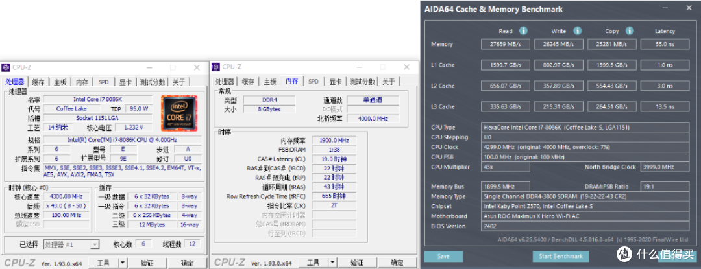
Task: Click the L1 Cache Read value 1599.7 GB/s
Action: [506, 65]
